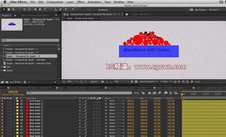Open the Active Camera dropdown
This screenshot has width=226, height=137.
pos(149,82)
